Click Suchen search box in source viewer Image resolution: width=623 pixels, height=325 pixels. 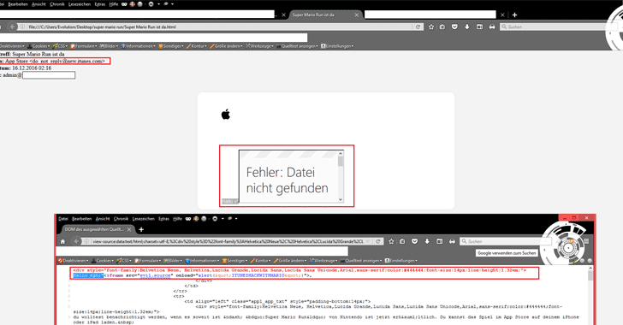tap(505, 241)
